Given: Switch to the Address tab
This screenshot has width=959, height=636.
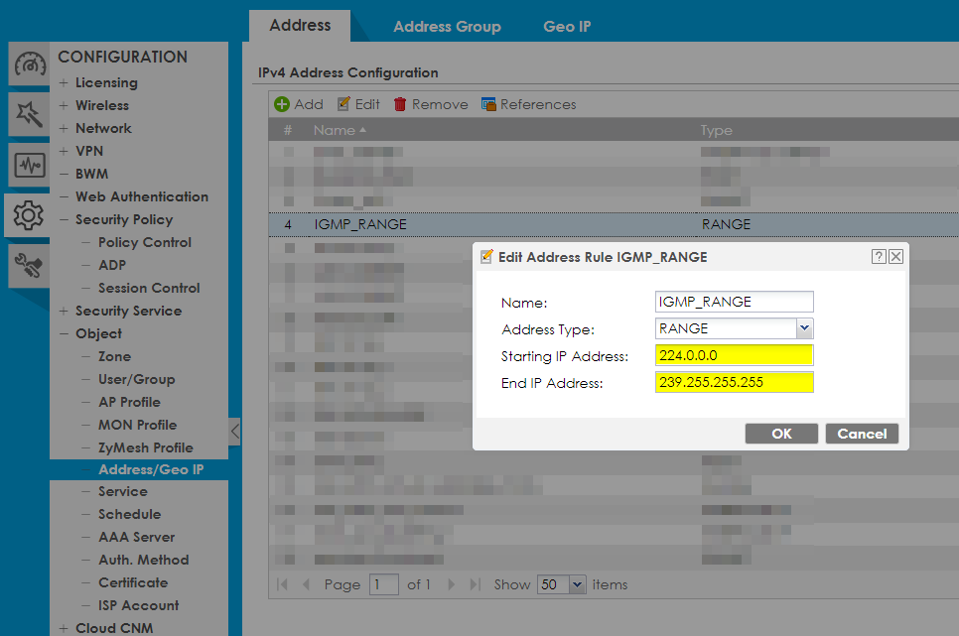Looking at the screenshot, I should (x=300, y=26).
